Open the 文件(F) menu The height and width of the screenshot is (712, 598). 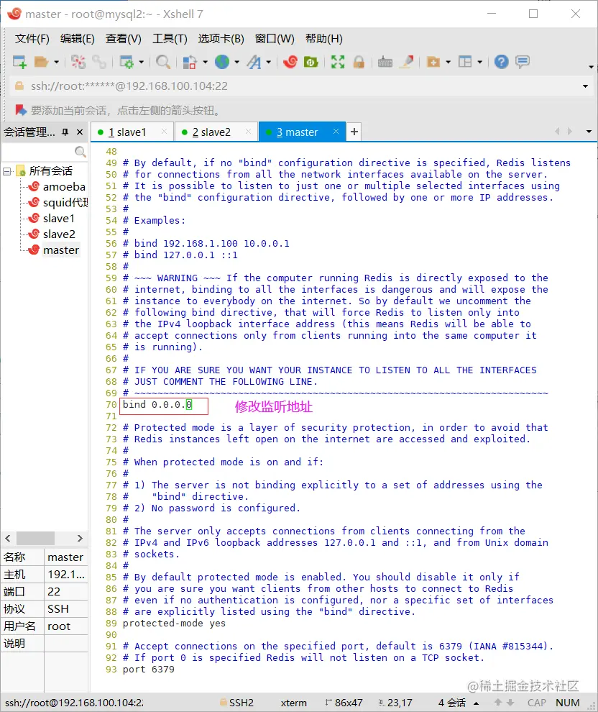click(32, 39)
